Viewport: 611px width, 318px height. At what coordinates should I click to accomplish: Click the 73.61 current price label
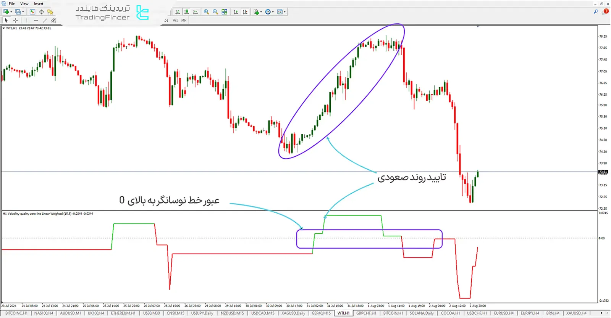(x=603, y=172)
